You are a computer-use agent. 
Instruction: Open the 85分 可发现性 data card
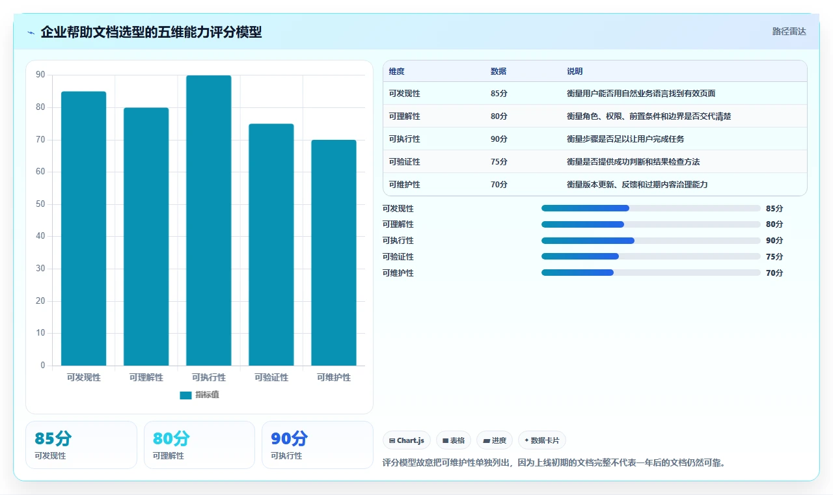[81, 445]
